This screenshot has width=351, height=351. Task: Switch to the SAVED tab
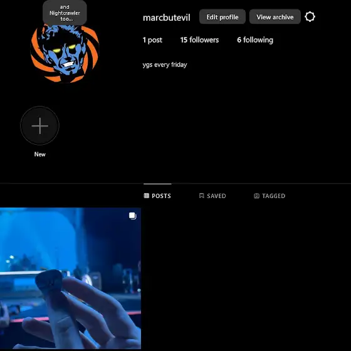212,196
